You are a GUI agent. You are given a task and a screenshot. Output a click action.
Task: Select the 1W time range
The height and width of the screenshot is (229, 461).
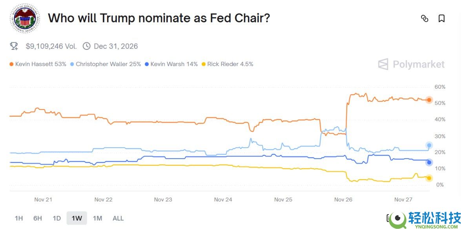pos(77,218)
